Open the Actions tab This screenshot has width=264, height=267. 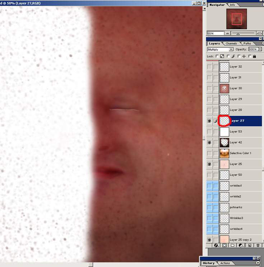(225, 263)
